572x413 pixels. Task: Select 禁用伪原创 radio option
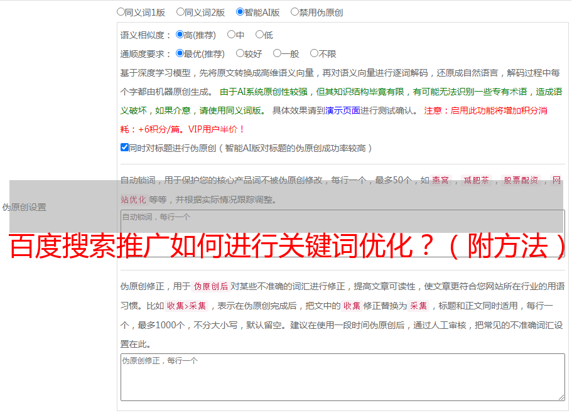[x=294, y=12]
